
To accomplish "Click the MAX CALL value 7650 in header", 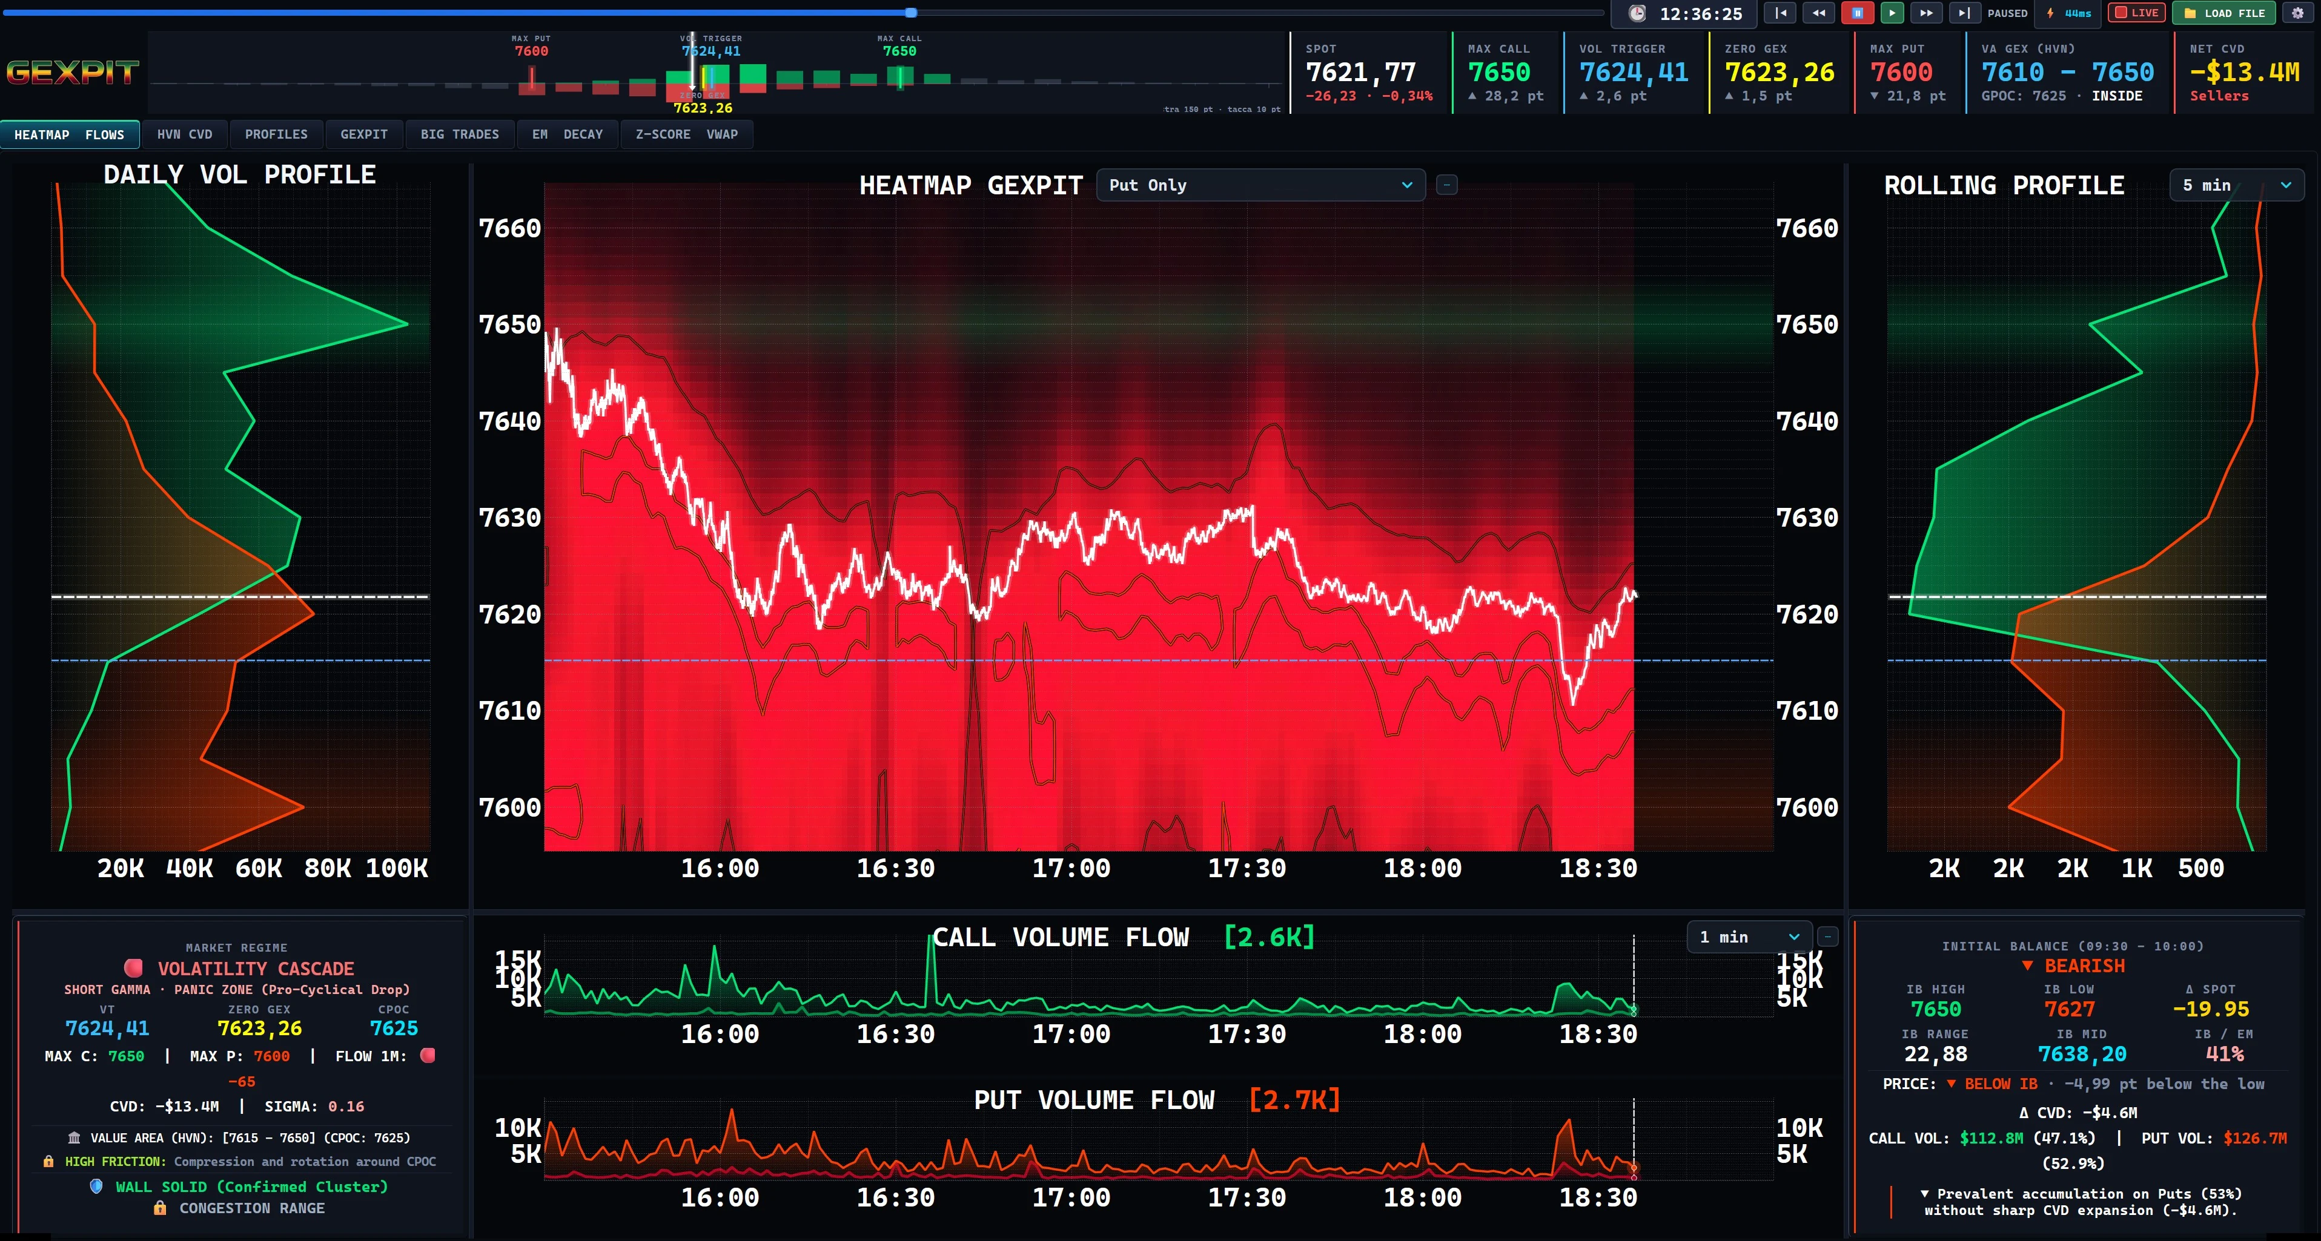I will [x=1499, y=72].
